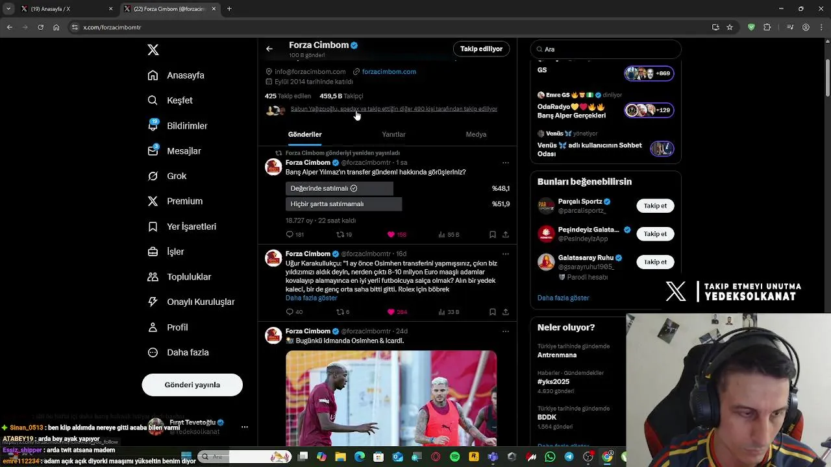Open Yer İşaretleri bookmarks
Screen dimensions: 831x467
pyautogui.click(x=182, y=226)
